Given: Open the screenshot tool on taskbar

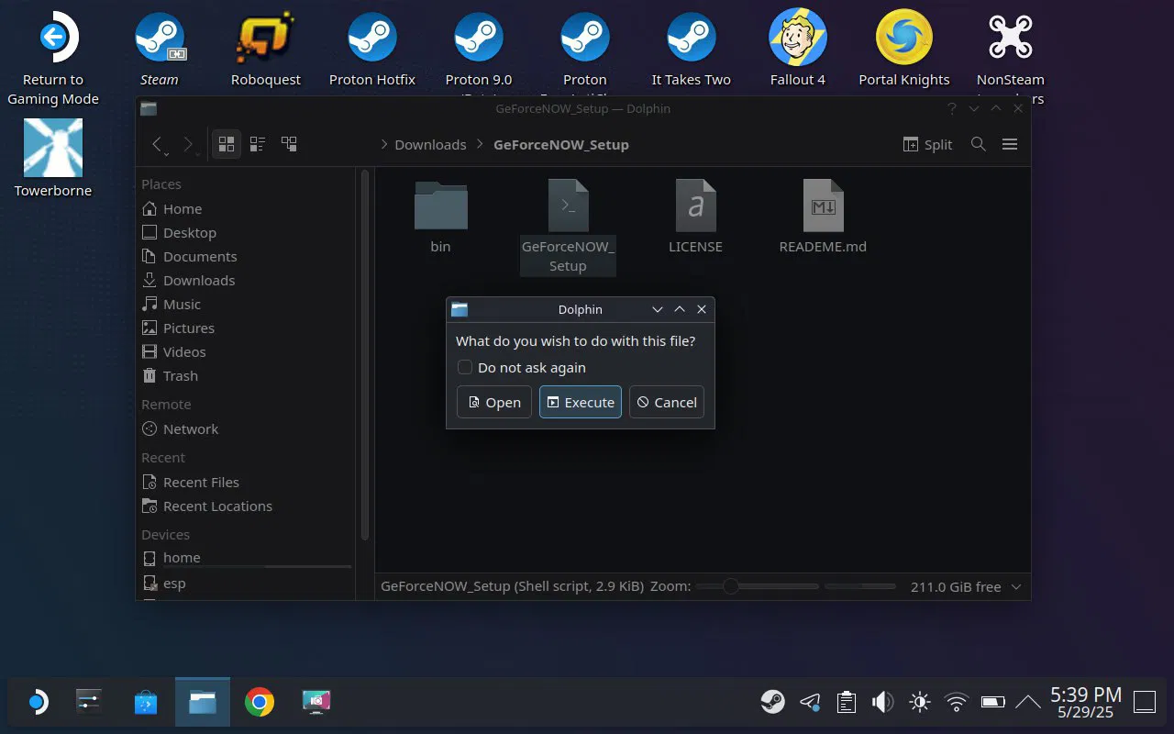Looking at the screenshot, I should tap(316, 703).
